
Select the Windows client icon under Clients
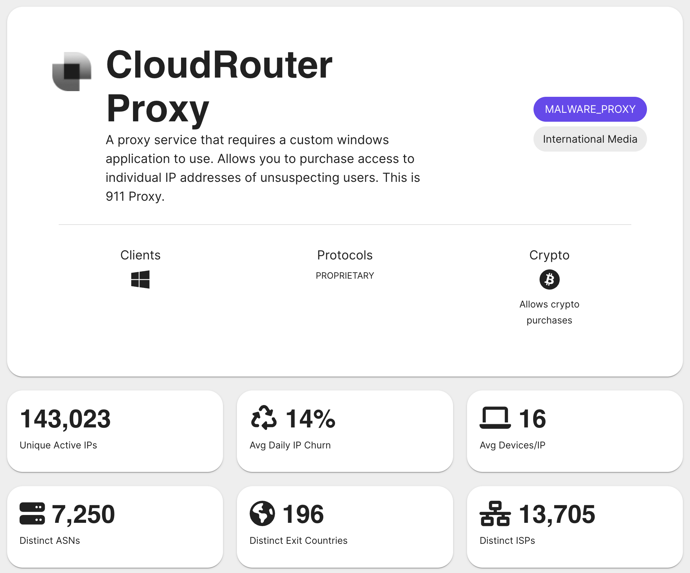point(140,280)
